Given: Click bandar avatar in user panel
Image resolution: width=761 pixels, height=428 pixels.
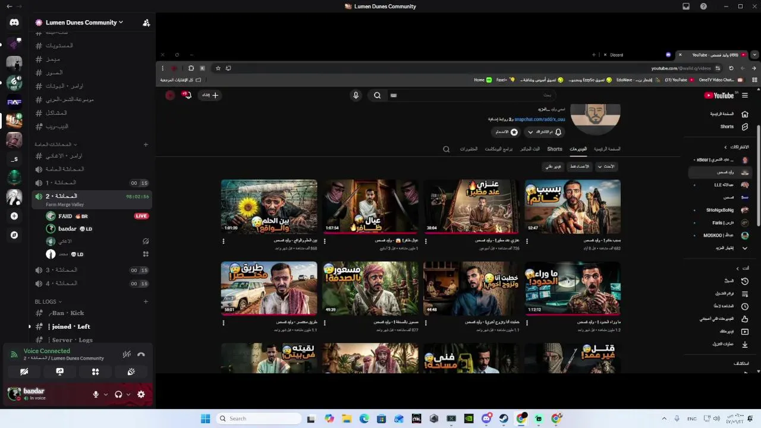Looking at the screenshot, I should tap(14, 394).
